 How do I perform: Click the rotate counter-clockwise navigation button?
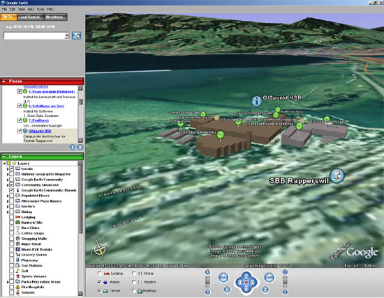click(223, 278)
